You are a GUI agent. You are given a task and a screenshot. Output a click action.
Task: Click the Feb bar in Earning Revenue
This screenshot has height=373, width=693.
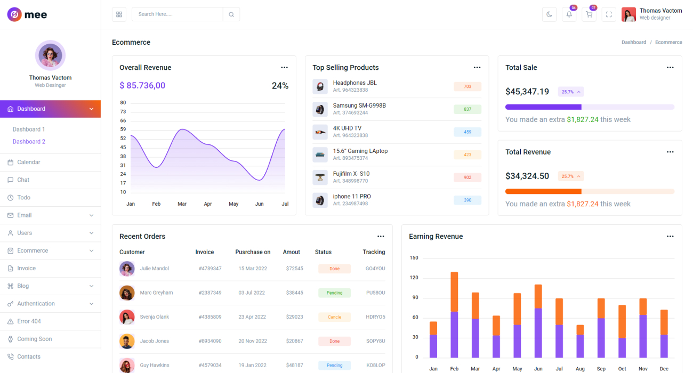tap(454, 315)
